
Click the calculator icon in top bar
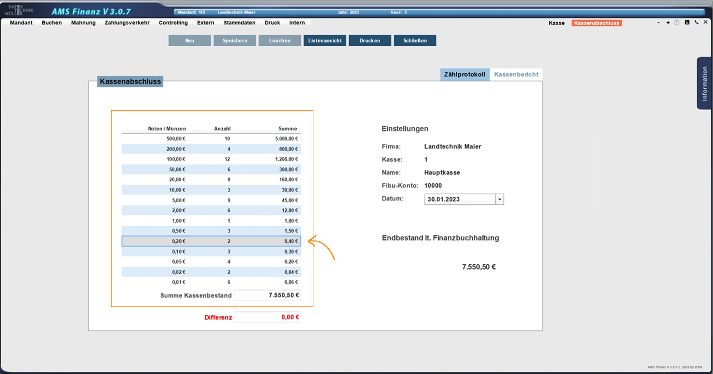(x=687, y=22)
